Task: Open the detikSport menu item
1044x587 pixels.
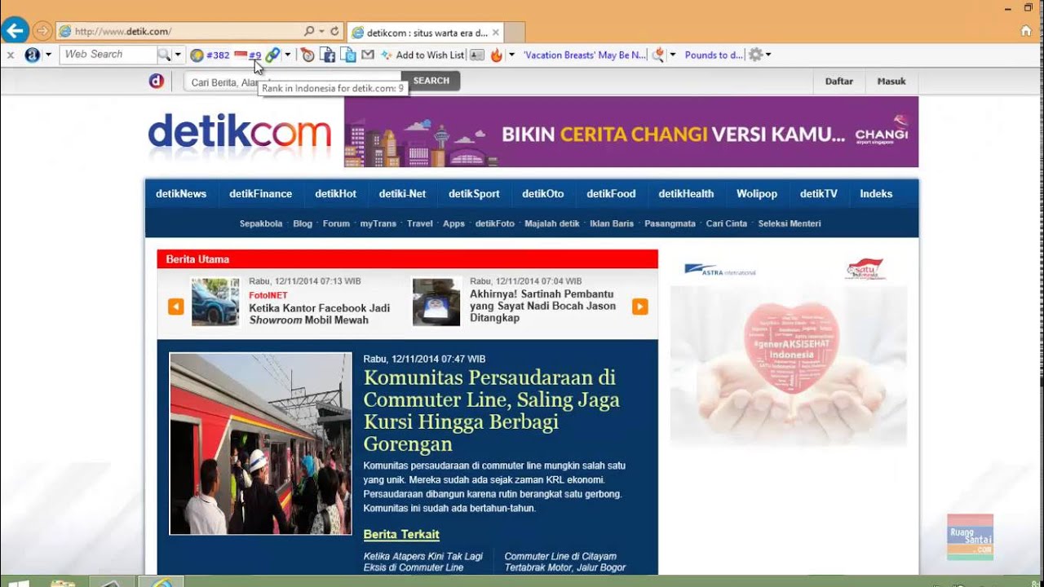Action: coord(474,194)
